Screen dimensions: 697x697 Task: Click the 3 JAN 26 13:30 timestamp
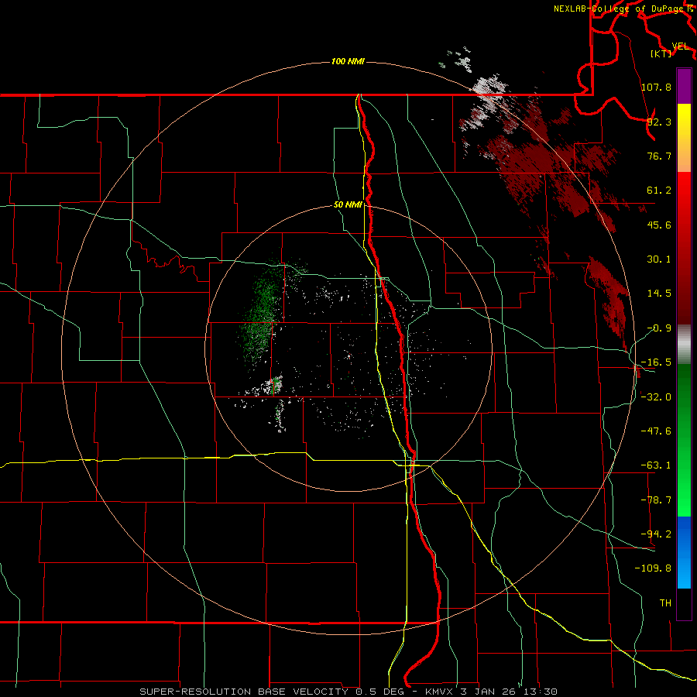509,692
